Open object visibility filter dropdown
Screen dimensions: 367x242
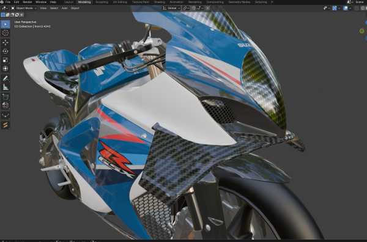327,8
